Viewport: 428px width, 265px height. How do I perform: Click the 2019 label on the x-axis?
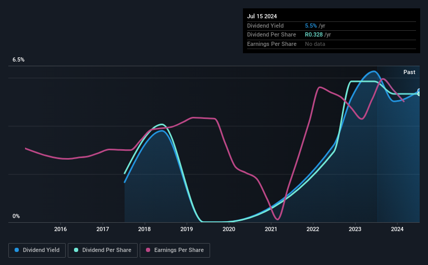coord(187,229)
